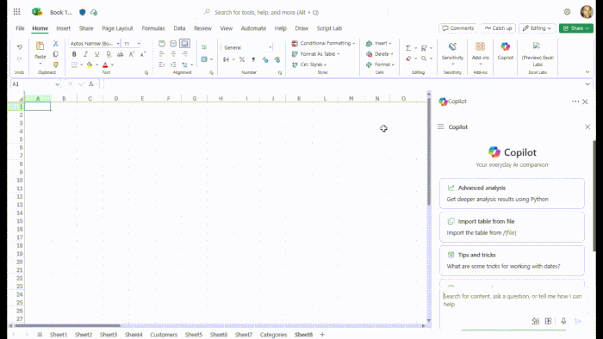Screen dimensions: 603x339
Task: Open the font color red swatch
Action: click(x=105, y=65)
